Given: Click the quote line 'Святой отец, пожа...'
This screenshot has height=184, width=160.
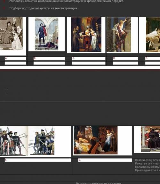Looking at the screenshot, I should tap(148, 160).
